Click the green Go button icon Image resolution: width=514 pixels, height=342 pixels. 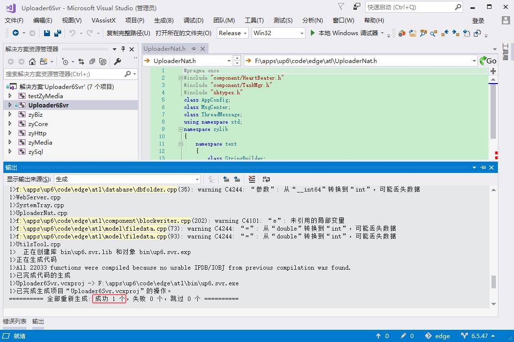pyautogui.click(x=488, y=61)
